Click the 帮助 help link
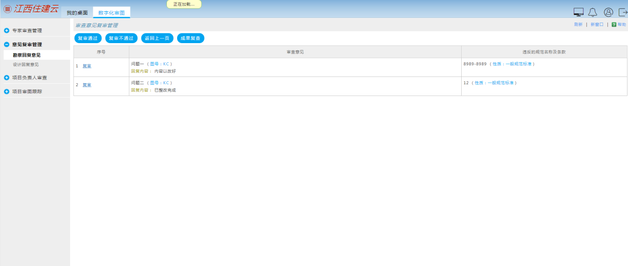 (622, 24)
